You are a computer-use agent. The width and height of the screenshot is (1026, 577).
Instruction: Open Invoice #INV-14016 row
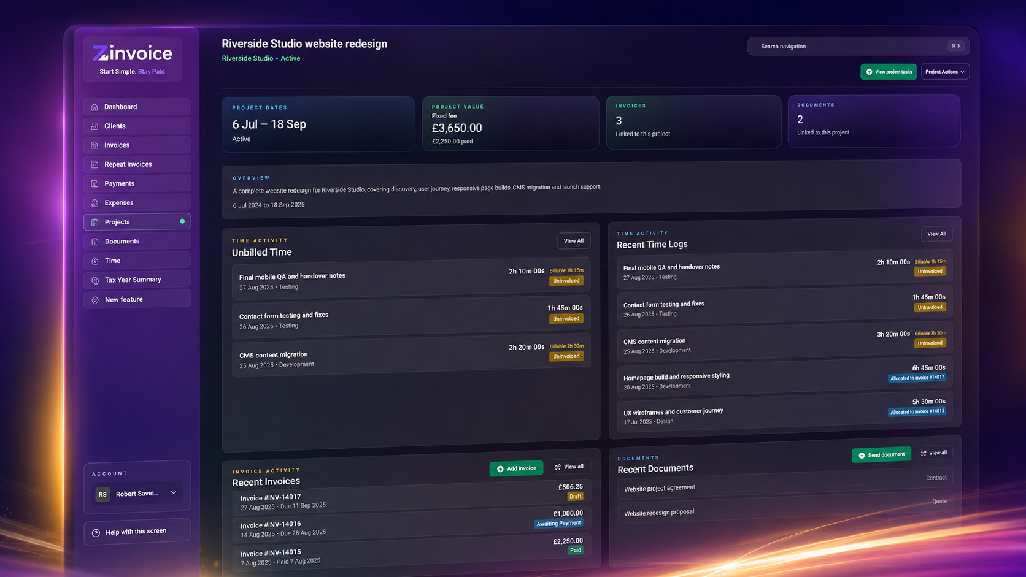pos(411,524)
